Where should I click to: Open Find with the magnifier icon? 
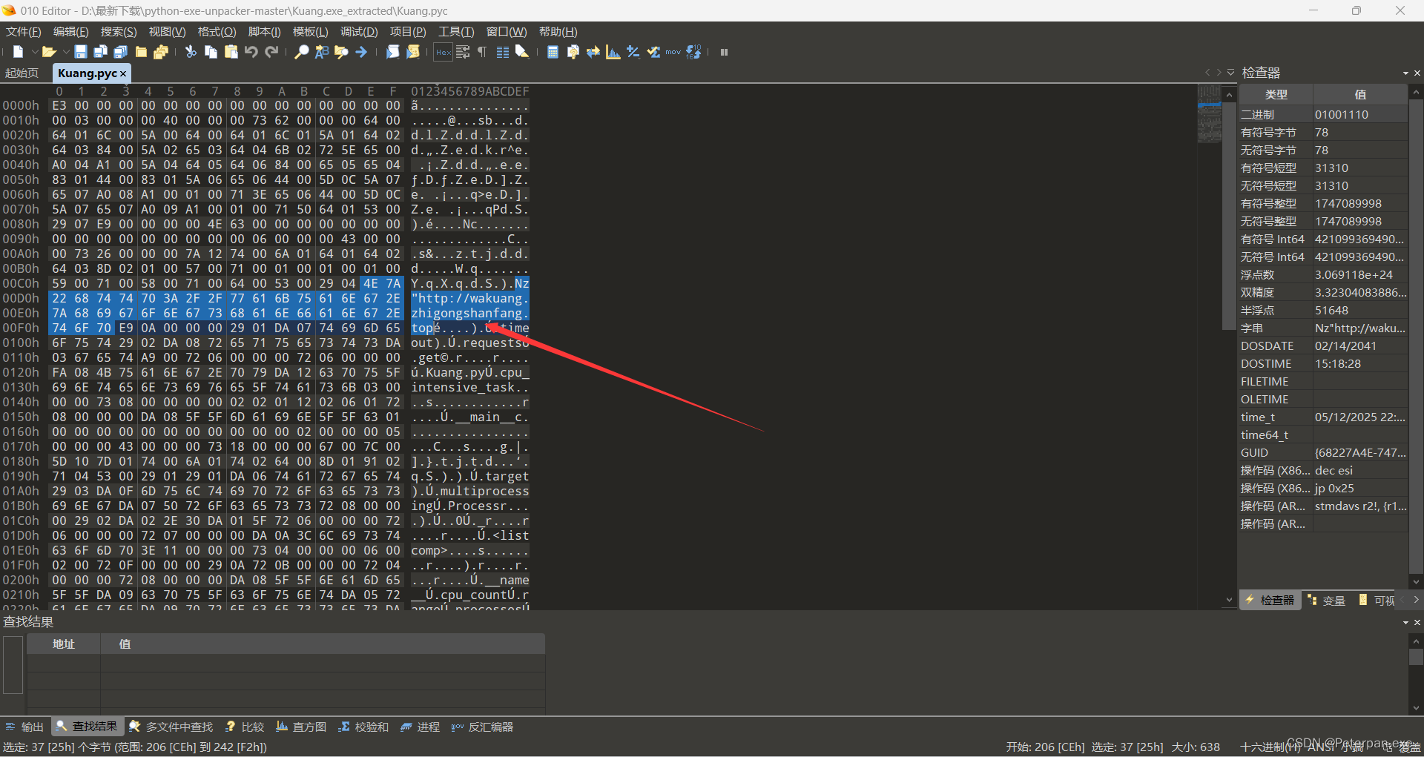pos(301,52)
